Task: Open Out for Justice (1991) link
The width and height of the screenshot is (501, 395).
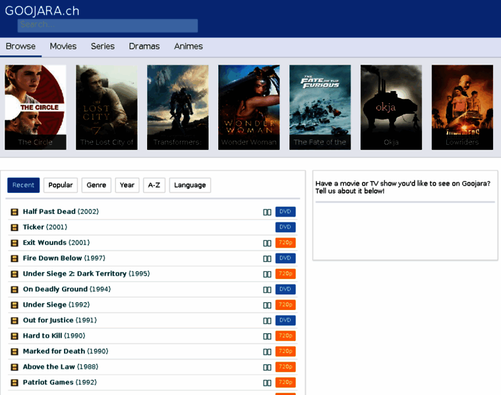Action: [60, 321]
